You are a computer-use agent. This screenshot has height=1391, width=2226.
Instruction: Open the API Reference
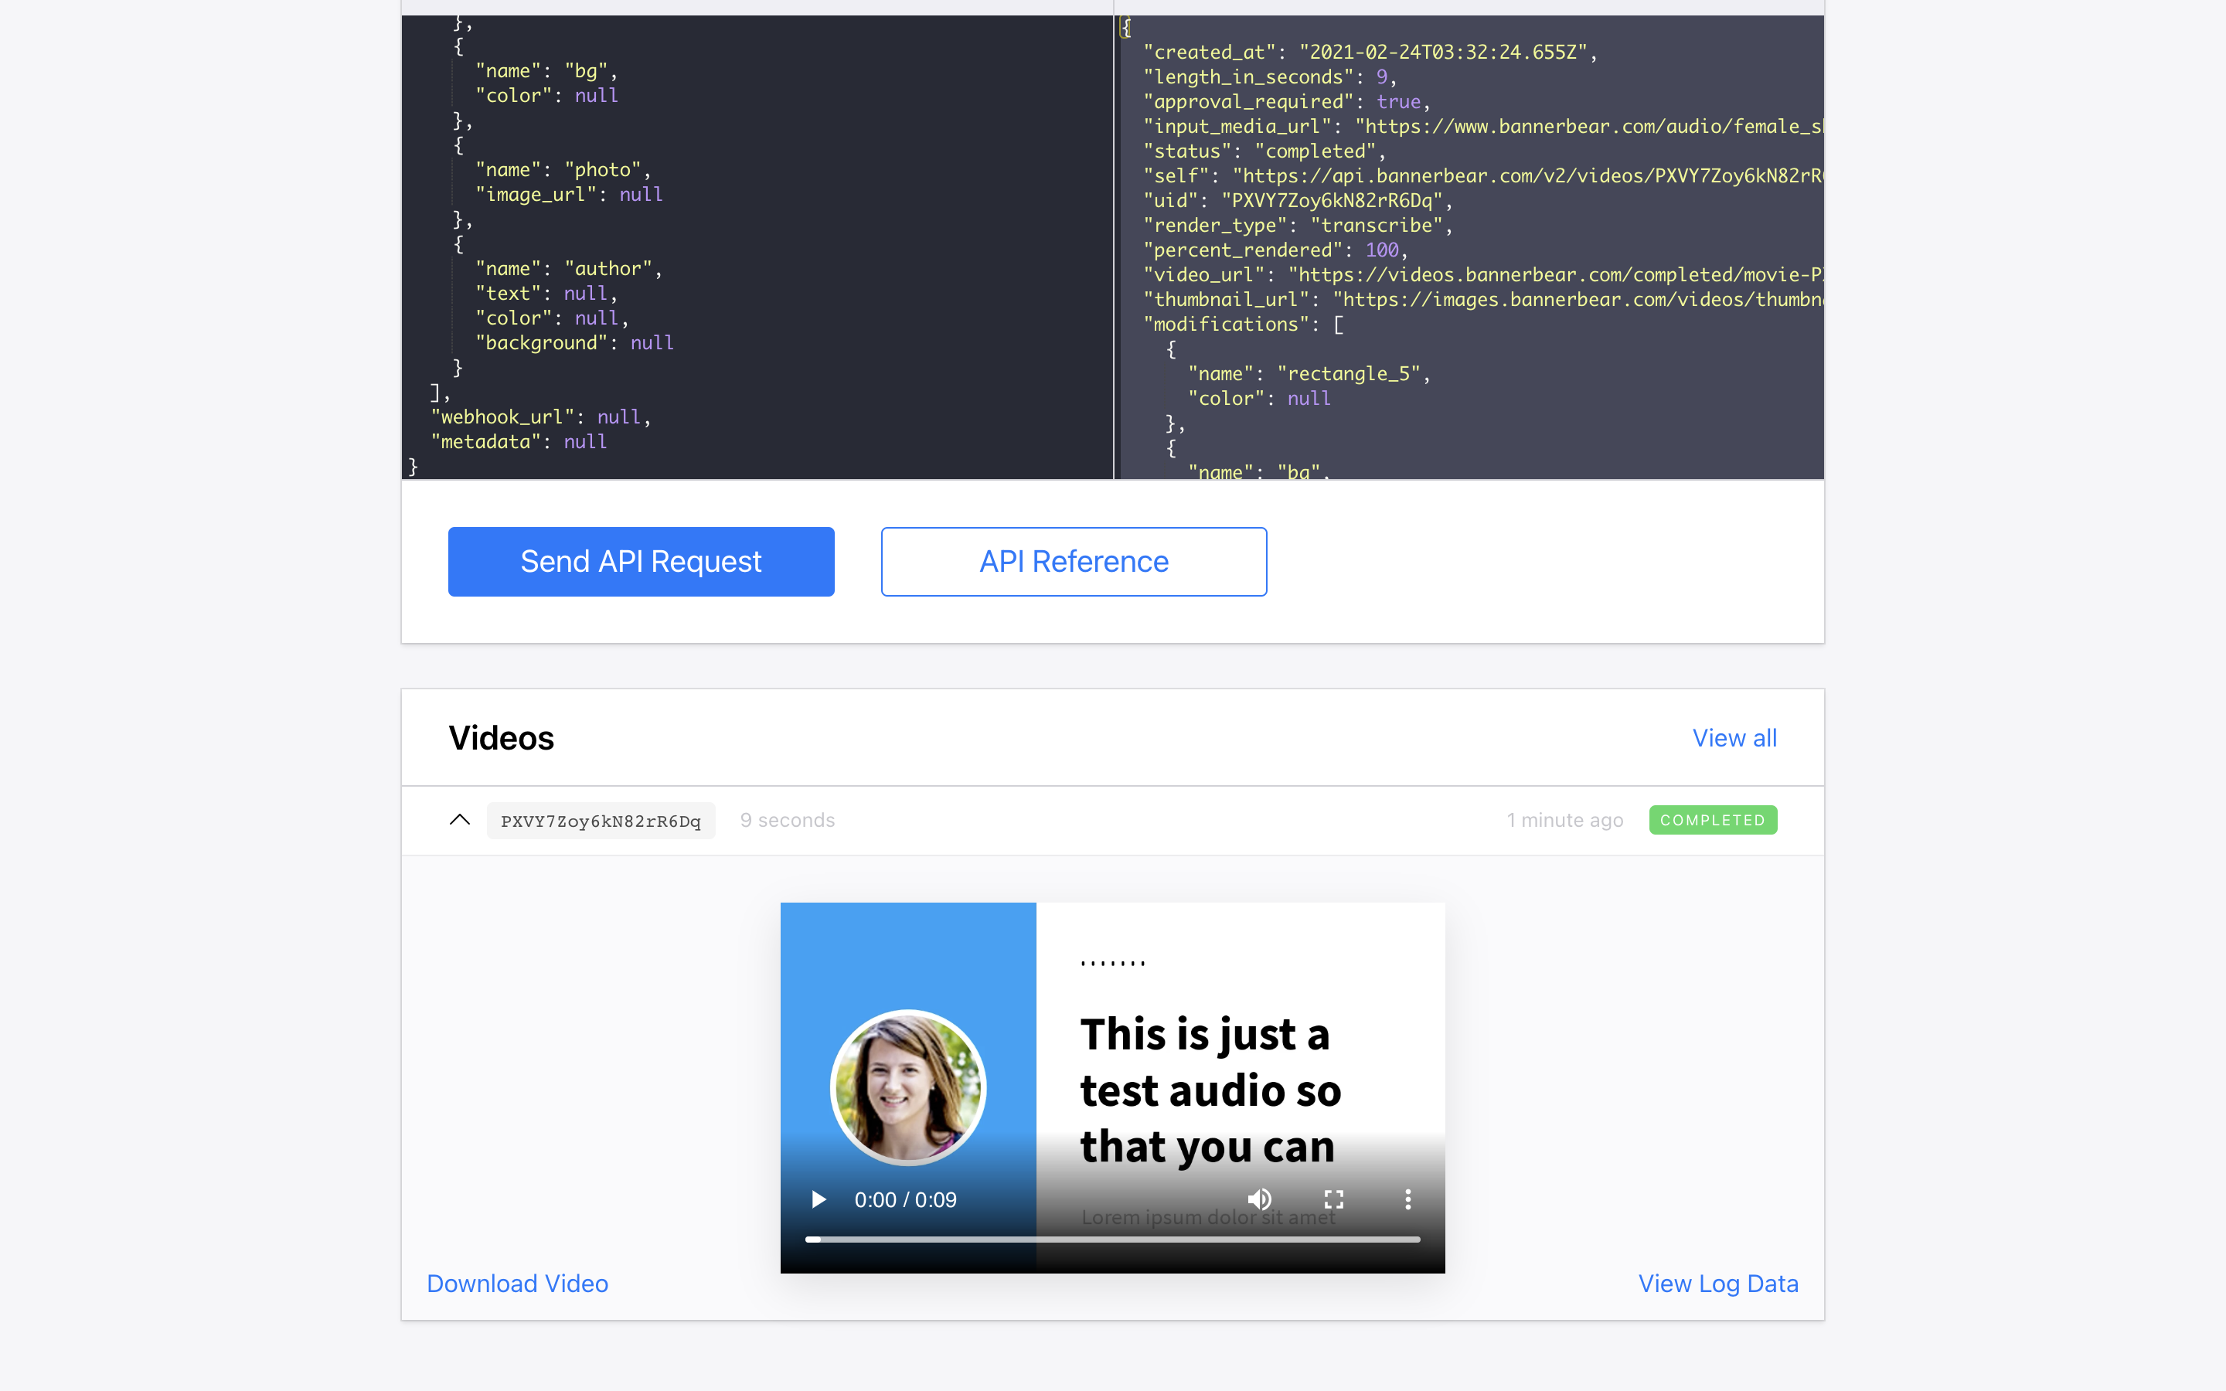1074,561
